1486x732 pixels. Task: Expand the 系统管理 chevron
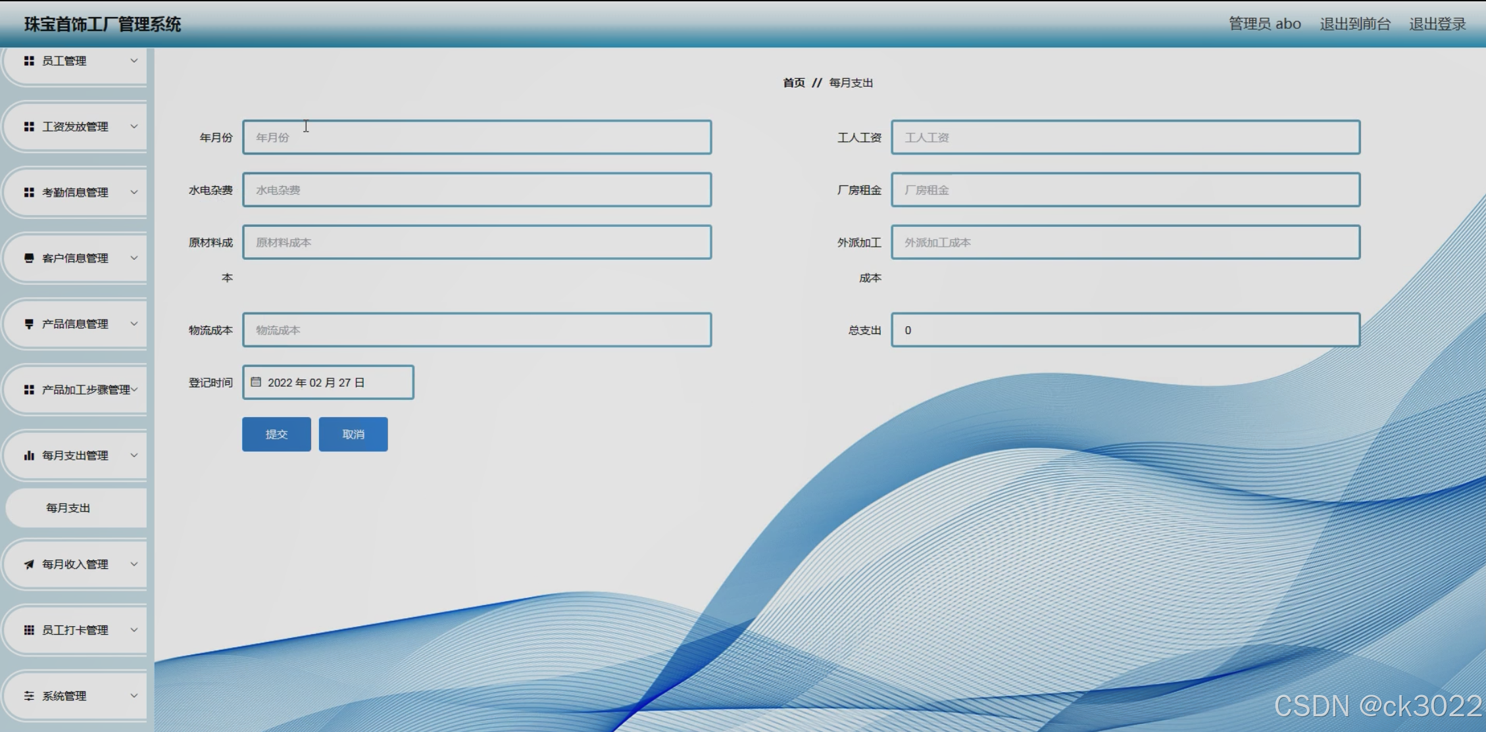pos(134,696)
